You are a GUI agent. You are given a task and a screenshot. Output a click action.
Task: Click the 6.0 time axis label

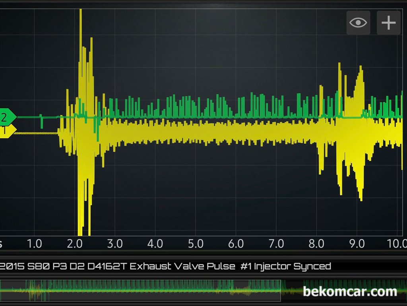[236, 243]
